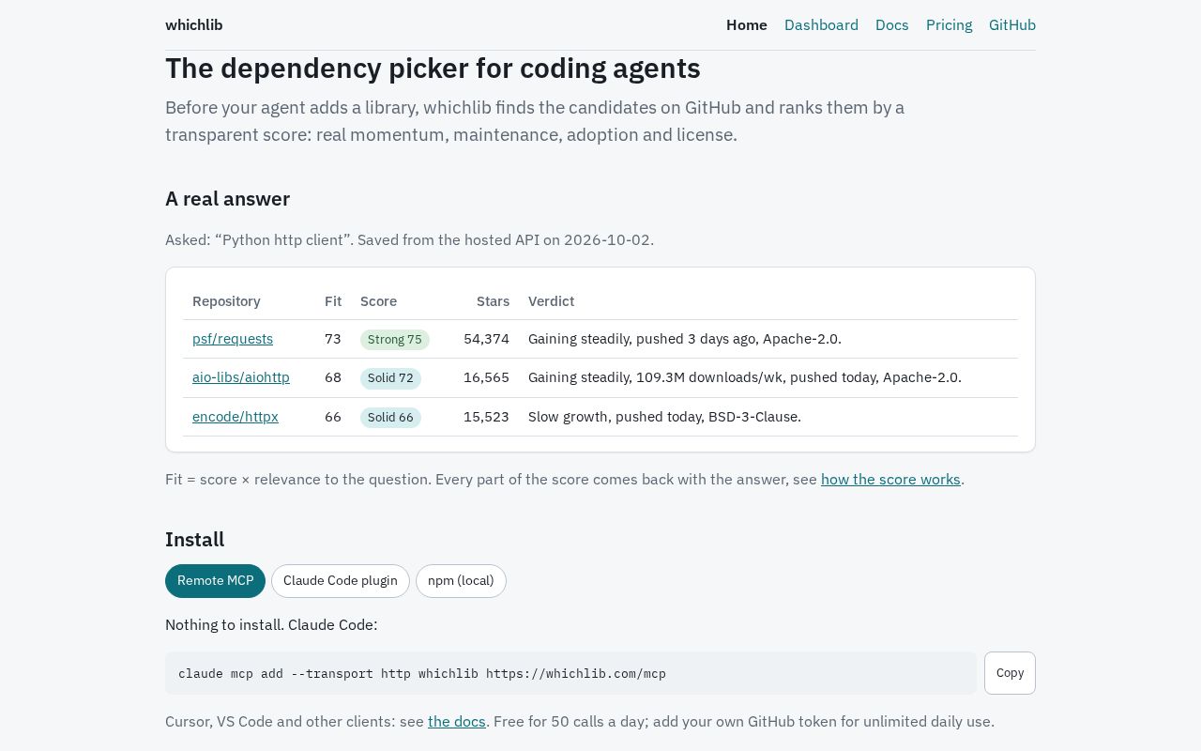Open 'the docs' link for other clients

[457, 722]
